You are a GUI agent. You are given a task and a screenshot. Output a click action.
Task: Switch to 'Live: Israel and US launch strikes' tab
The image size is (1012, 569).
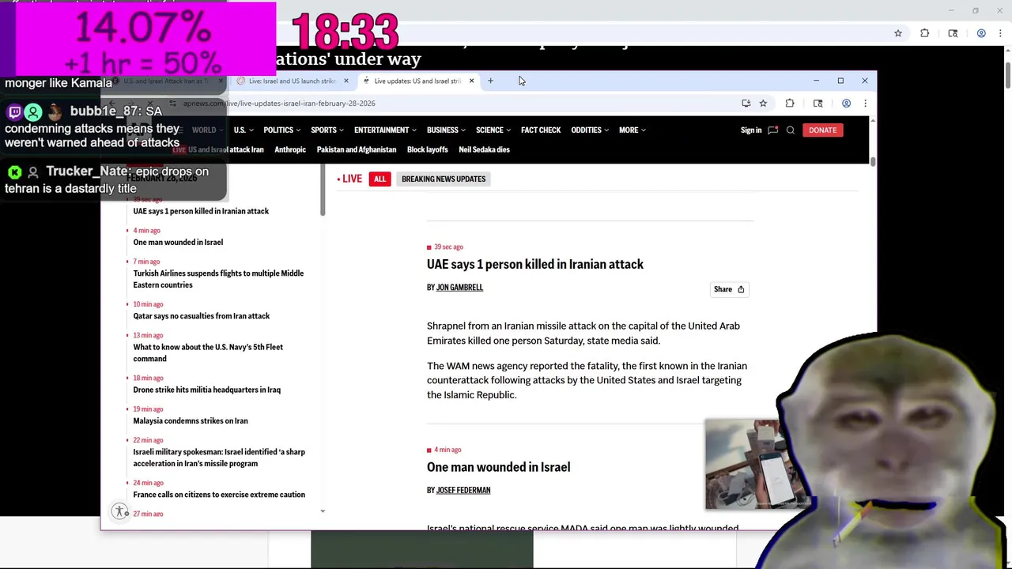(x=292, y=81)
